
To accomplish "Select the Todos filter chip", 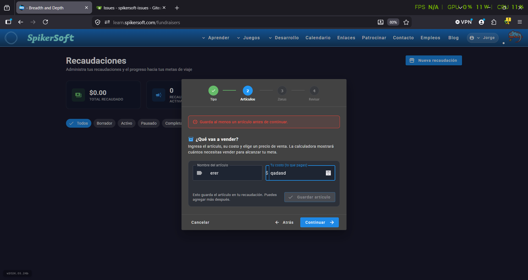I will pyautogui.click(x=79, y=123).
